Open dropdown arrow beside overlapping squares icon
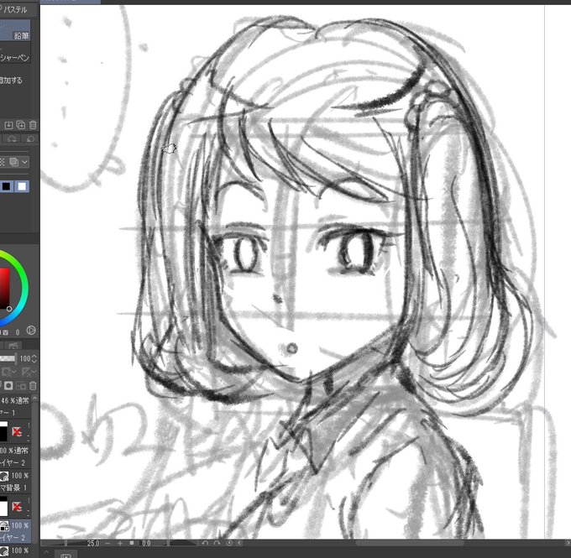571x558 pixels. pyautogui.click(x=24, y=162)
